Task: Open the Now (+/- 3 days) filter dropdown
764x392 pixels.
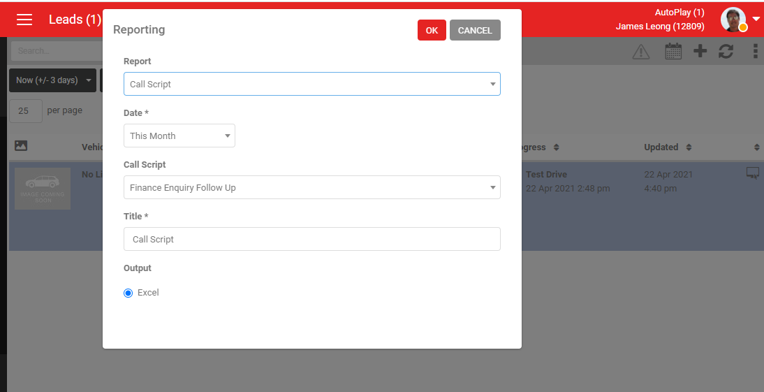Action: [x=52, y=80]
